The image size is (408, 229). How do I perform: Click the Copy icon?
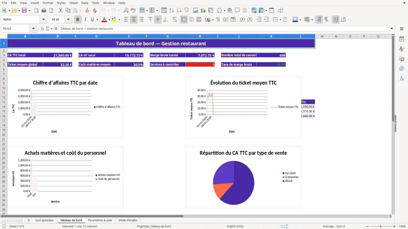68,11
